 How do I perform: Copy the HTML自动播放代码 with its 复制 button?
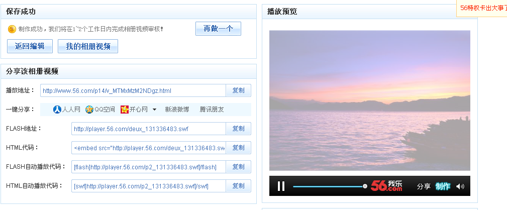click(x=238, y=186)
